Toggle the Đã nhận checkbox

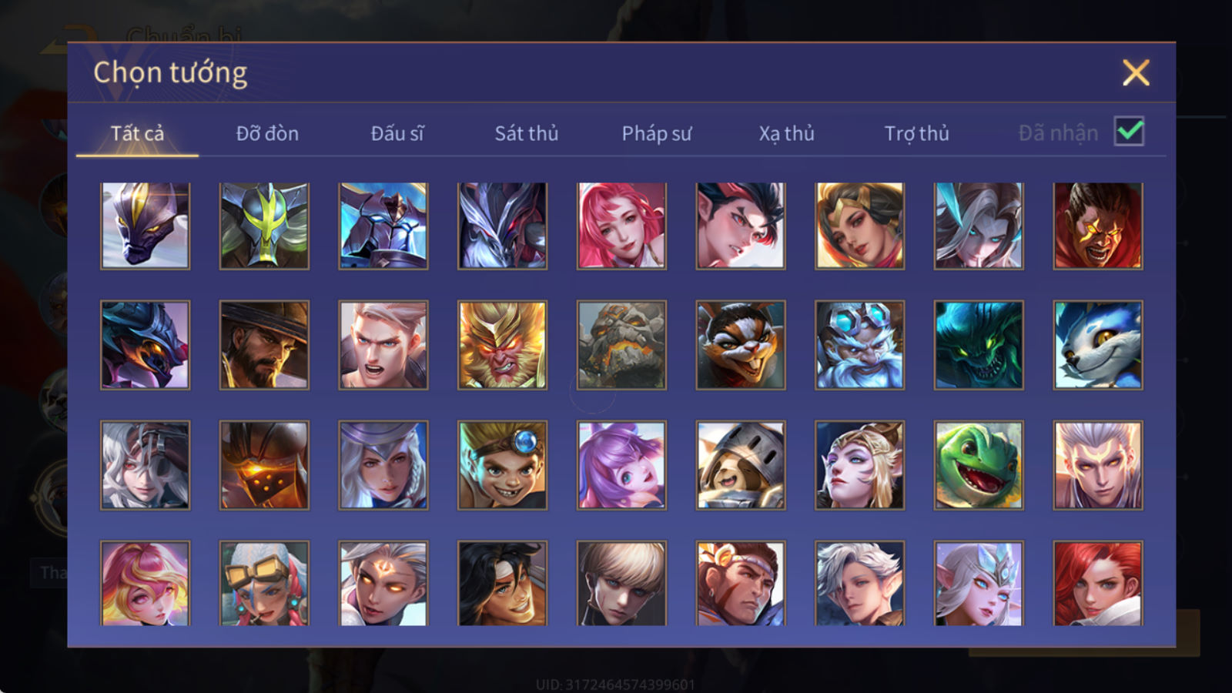[1129, 132]
